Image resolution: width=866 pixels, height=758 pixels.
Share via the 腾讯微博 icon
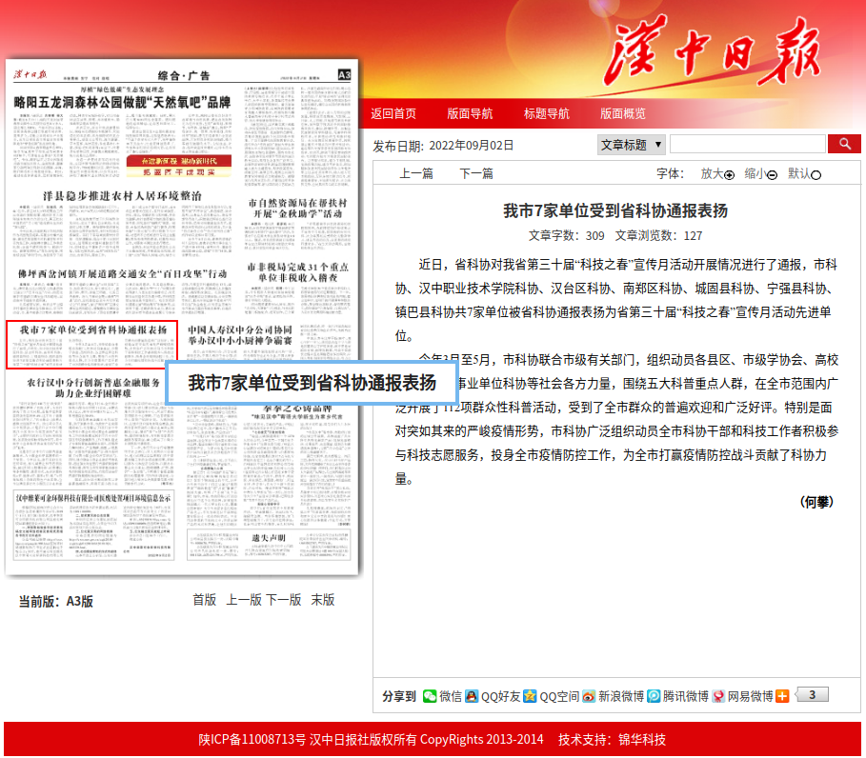tap(654, 696)
